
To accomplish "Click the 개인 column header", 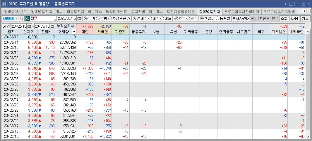I will 85,32.
